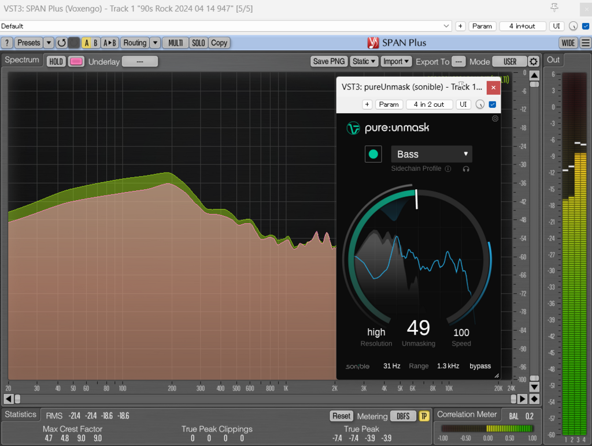Click the left arrow of the frequency scrollbar
The height and width of the screenshot is (446, 592).
9,399
